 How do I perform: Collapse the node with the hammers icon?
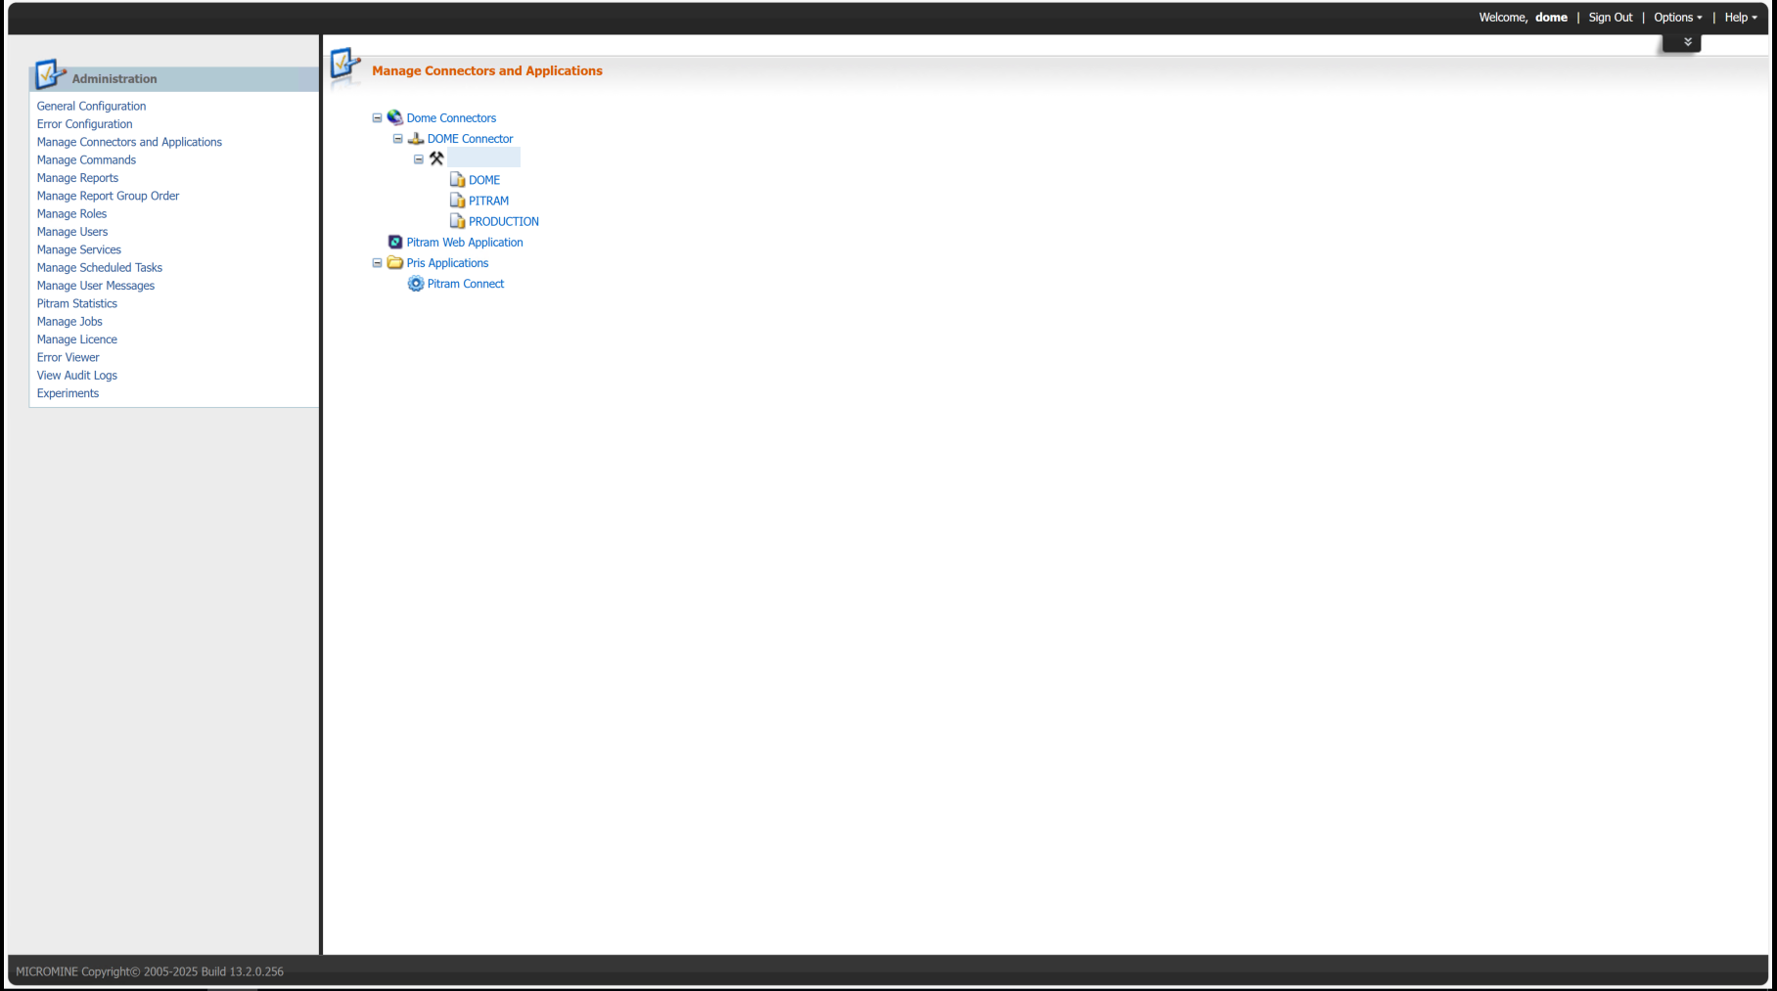pos(419,159)
